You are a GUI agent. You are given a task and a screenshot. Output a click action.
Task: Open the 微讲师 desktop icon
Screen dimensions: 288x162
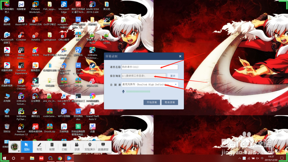click(7, 21)
